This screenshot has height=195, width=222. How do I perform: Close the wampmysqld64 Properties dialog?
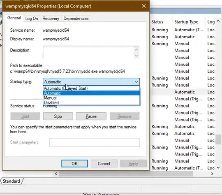click(144, 6)
